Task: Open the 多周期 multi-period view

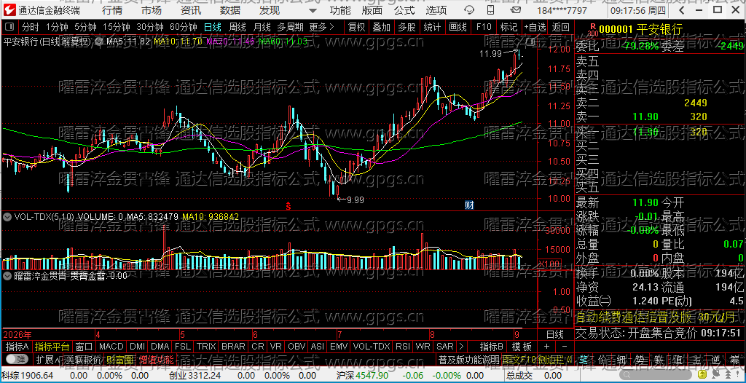Action: [291, 27]
